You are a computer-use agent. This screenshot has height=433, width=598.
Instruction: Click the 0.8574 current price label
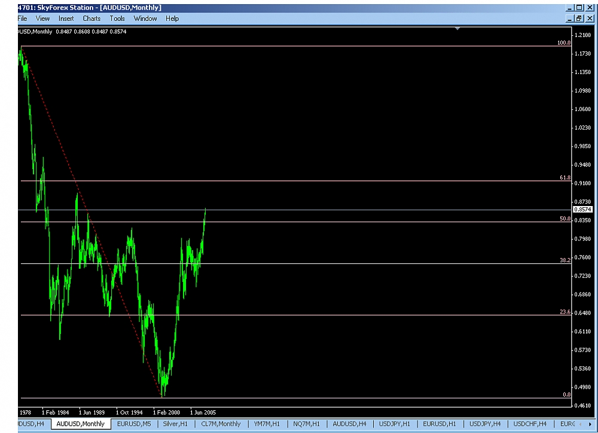[582, 210]
